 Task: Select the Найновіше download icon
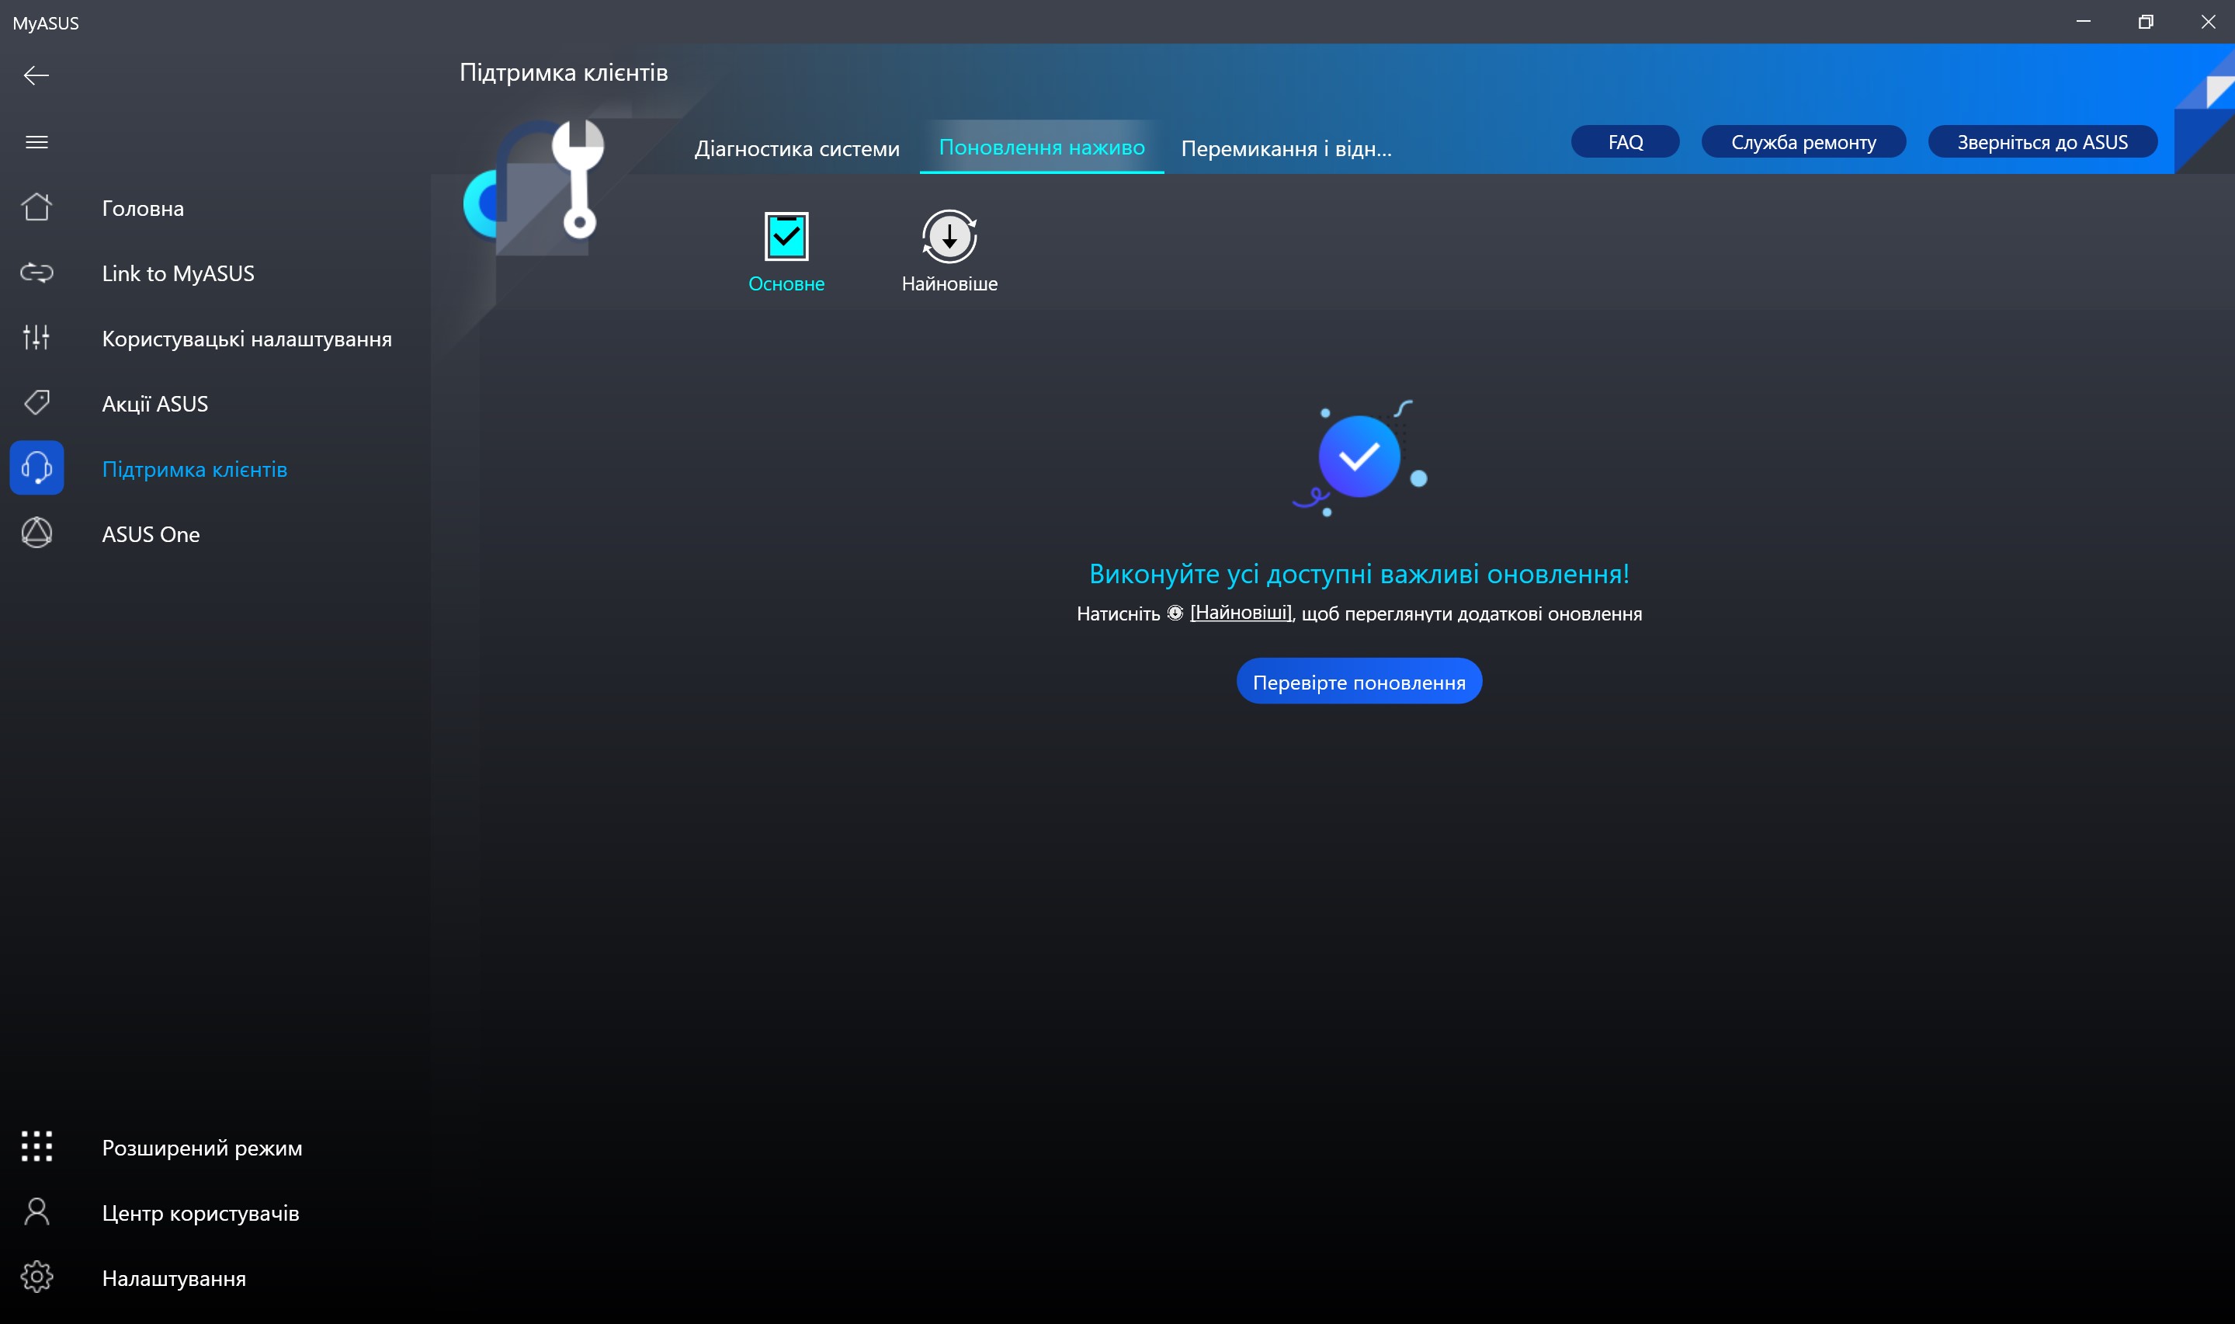949,238
